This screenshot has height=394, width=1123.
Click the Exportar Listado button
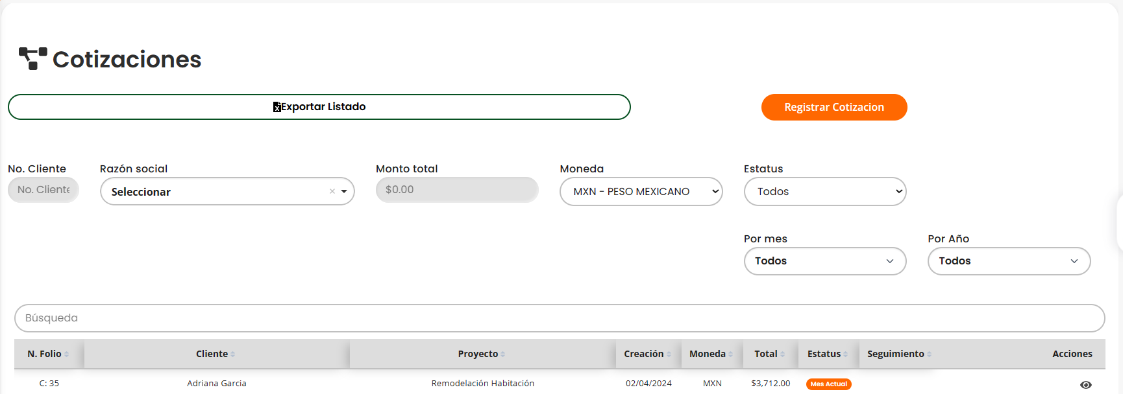(x=319, y=107)
